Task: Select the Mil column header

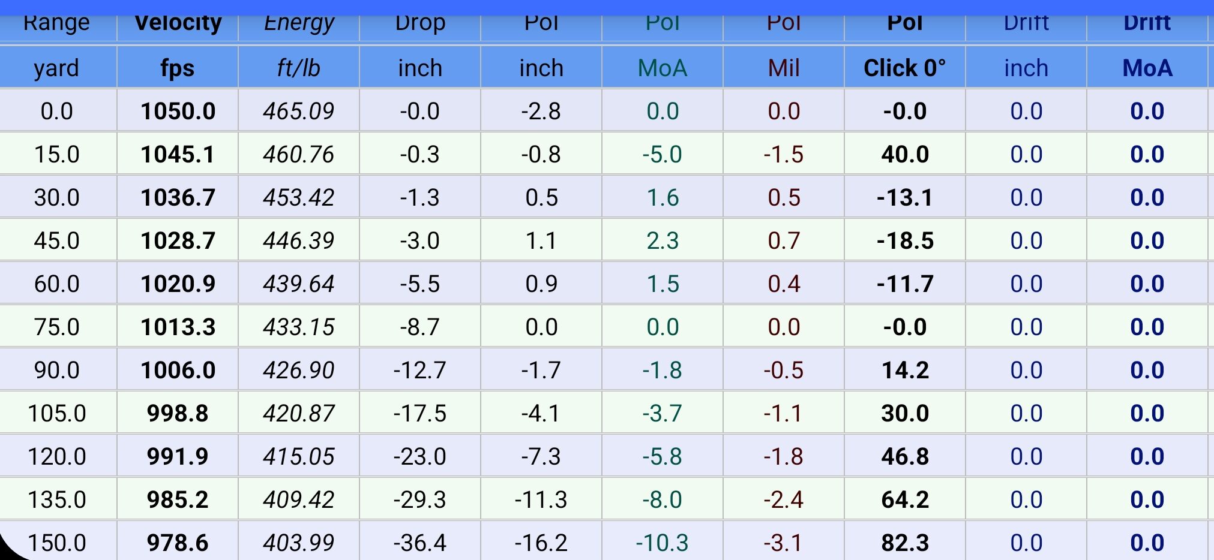Action: pos(784,68)
